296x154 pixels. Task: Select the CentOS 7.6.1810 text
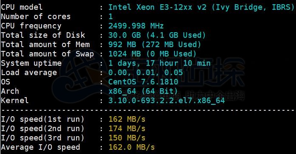(143, 82)
